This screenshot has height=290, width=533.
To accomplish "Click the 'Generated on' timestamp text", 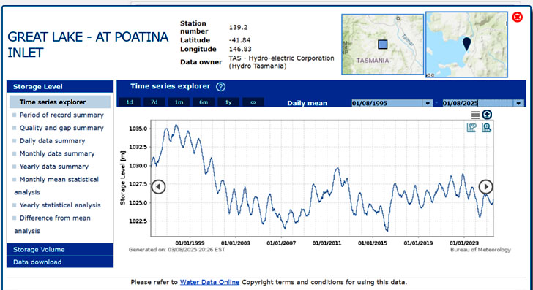I will click(x=176, y=250).
